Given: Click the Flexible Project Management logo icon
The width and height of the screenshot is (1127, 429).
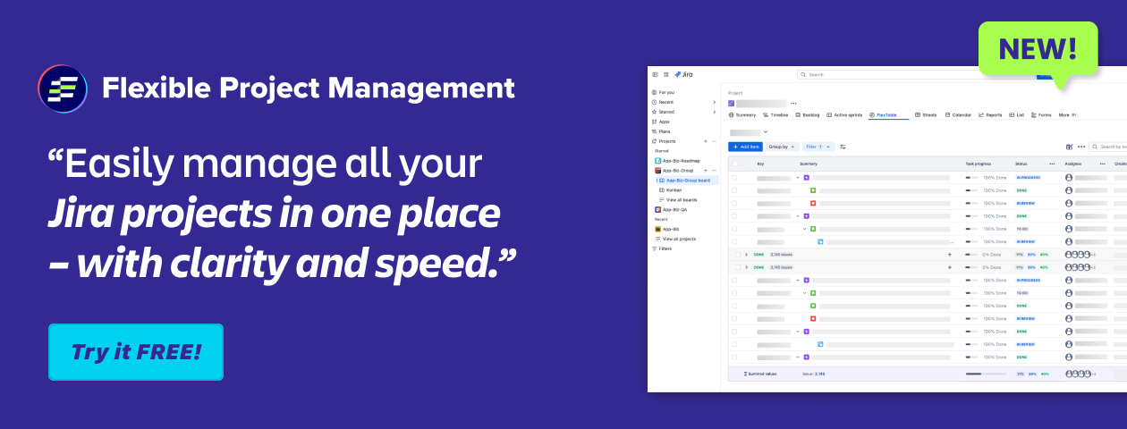Looking at the screenshot, I should coord(63,88).
